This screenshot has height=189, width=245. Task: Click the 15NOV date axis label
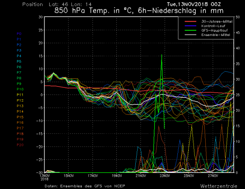point(69,176)
